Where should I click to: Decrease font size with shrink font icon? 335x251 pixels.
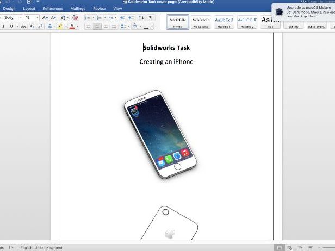(53, 17)
